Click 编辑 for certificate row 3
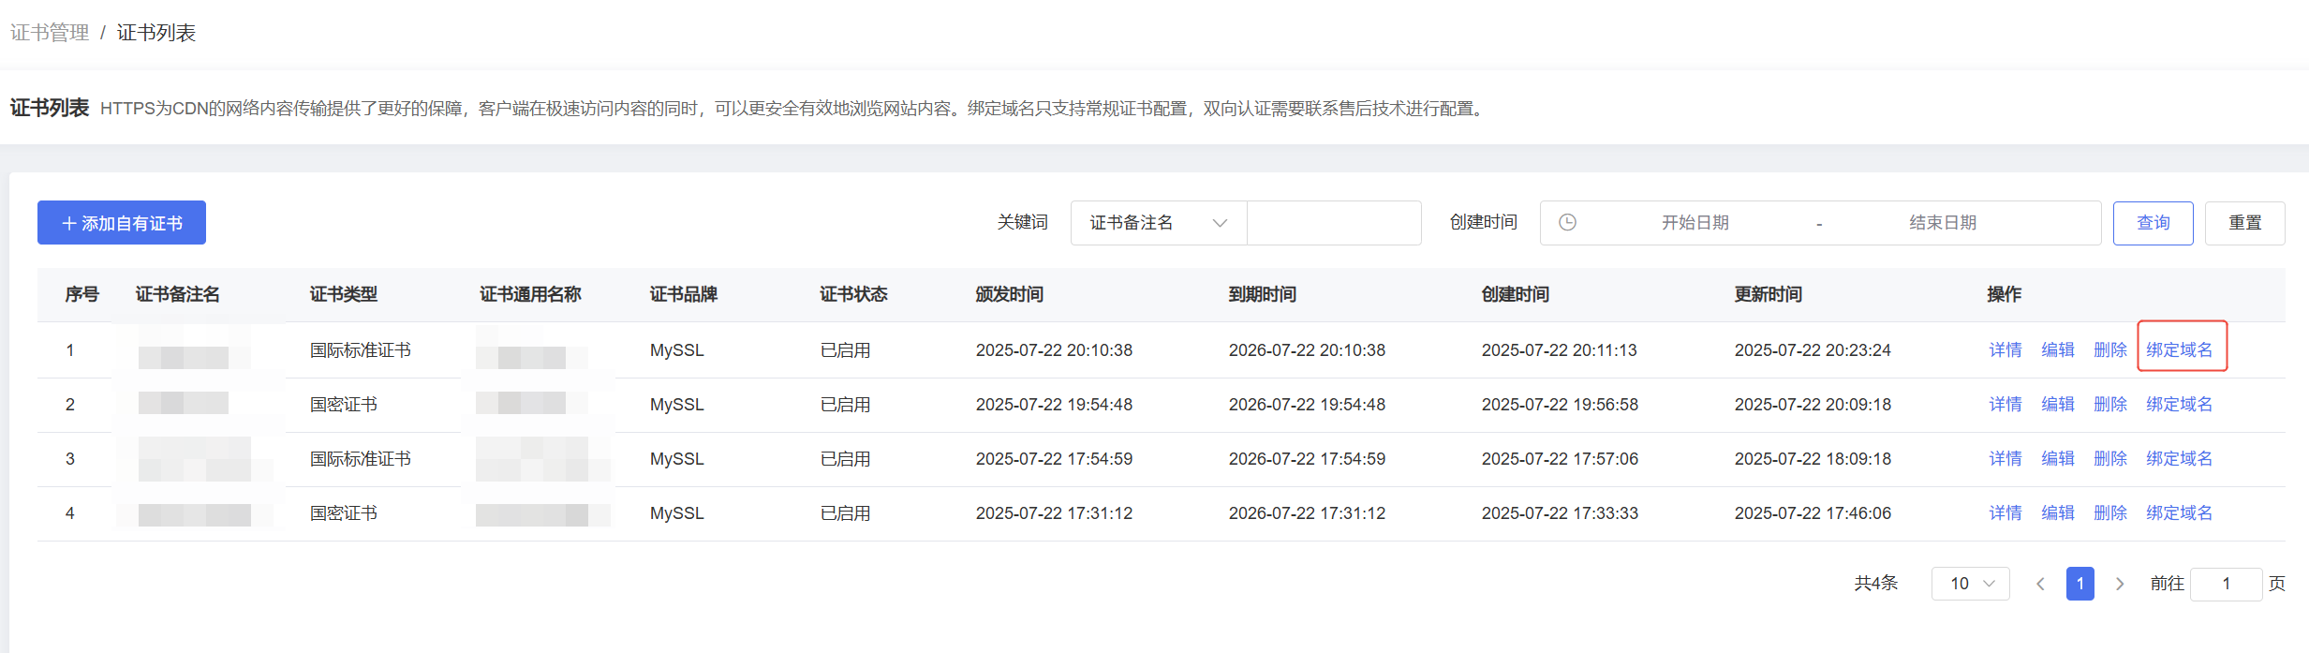2309x653 pixels. pos(2058,459)
